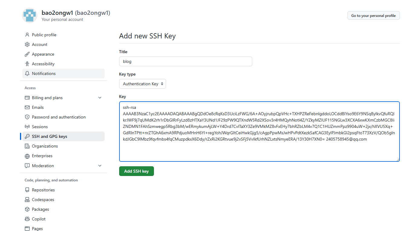Expand the Moderation chevron
411x231 pixels.
pyautogui.click(x=100, y=166)
